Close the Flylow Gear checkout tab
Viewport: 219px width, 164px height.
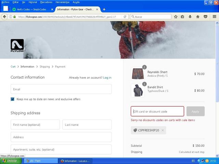[97, 9]
